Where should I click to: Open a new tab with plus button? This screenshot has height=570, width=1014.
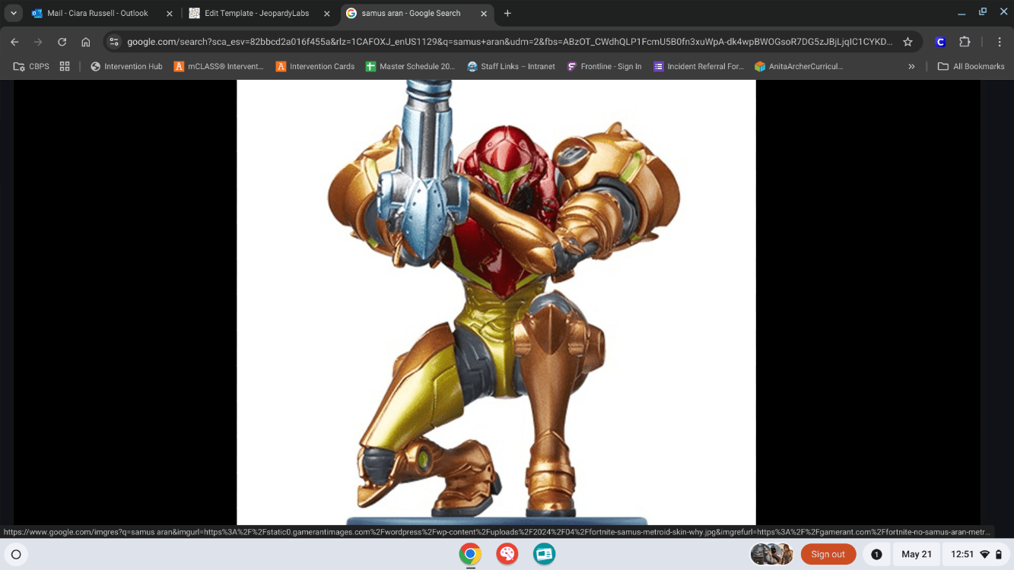coord(507,13)
